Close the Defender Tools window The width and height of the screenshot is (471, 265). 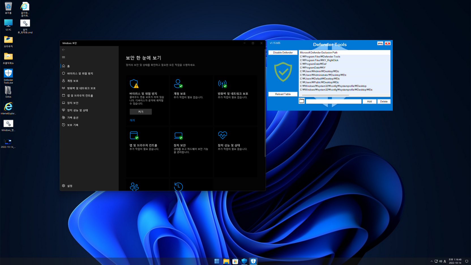pyautogui.click(x=387, y=43)
